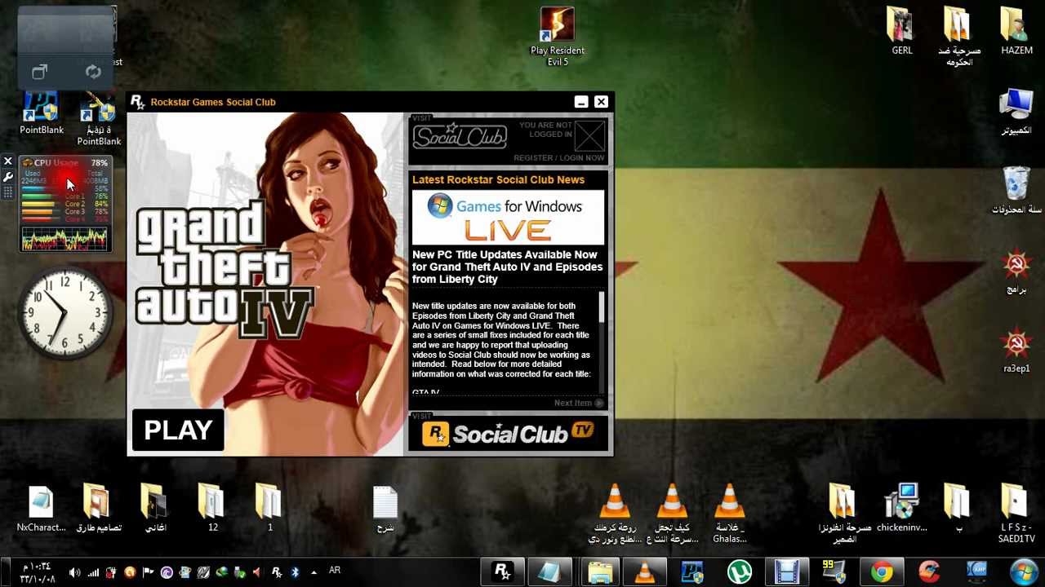Open CPU gadget options wrench icon
Screen dimensions: 1045x587
coord(7,177)
